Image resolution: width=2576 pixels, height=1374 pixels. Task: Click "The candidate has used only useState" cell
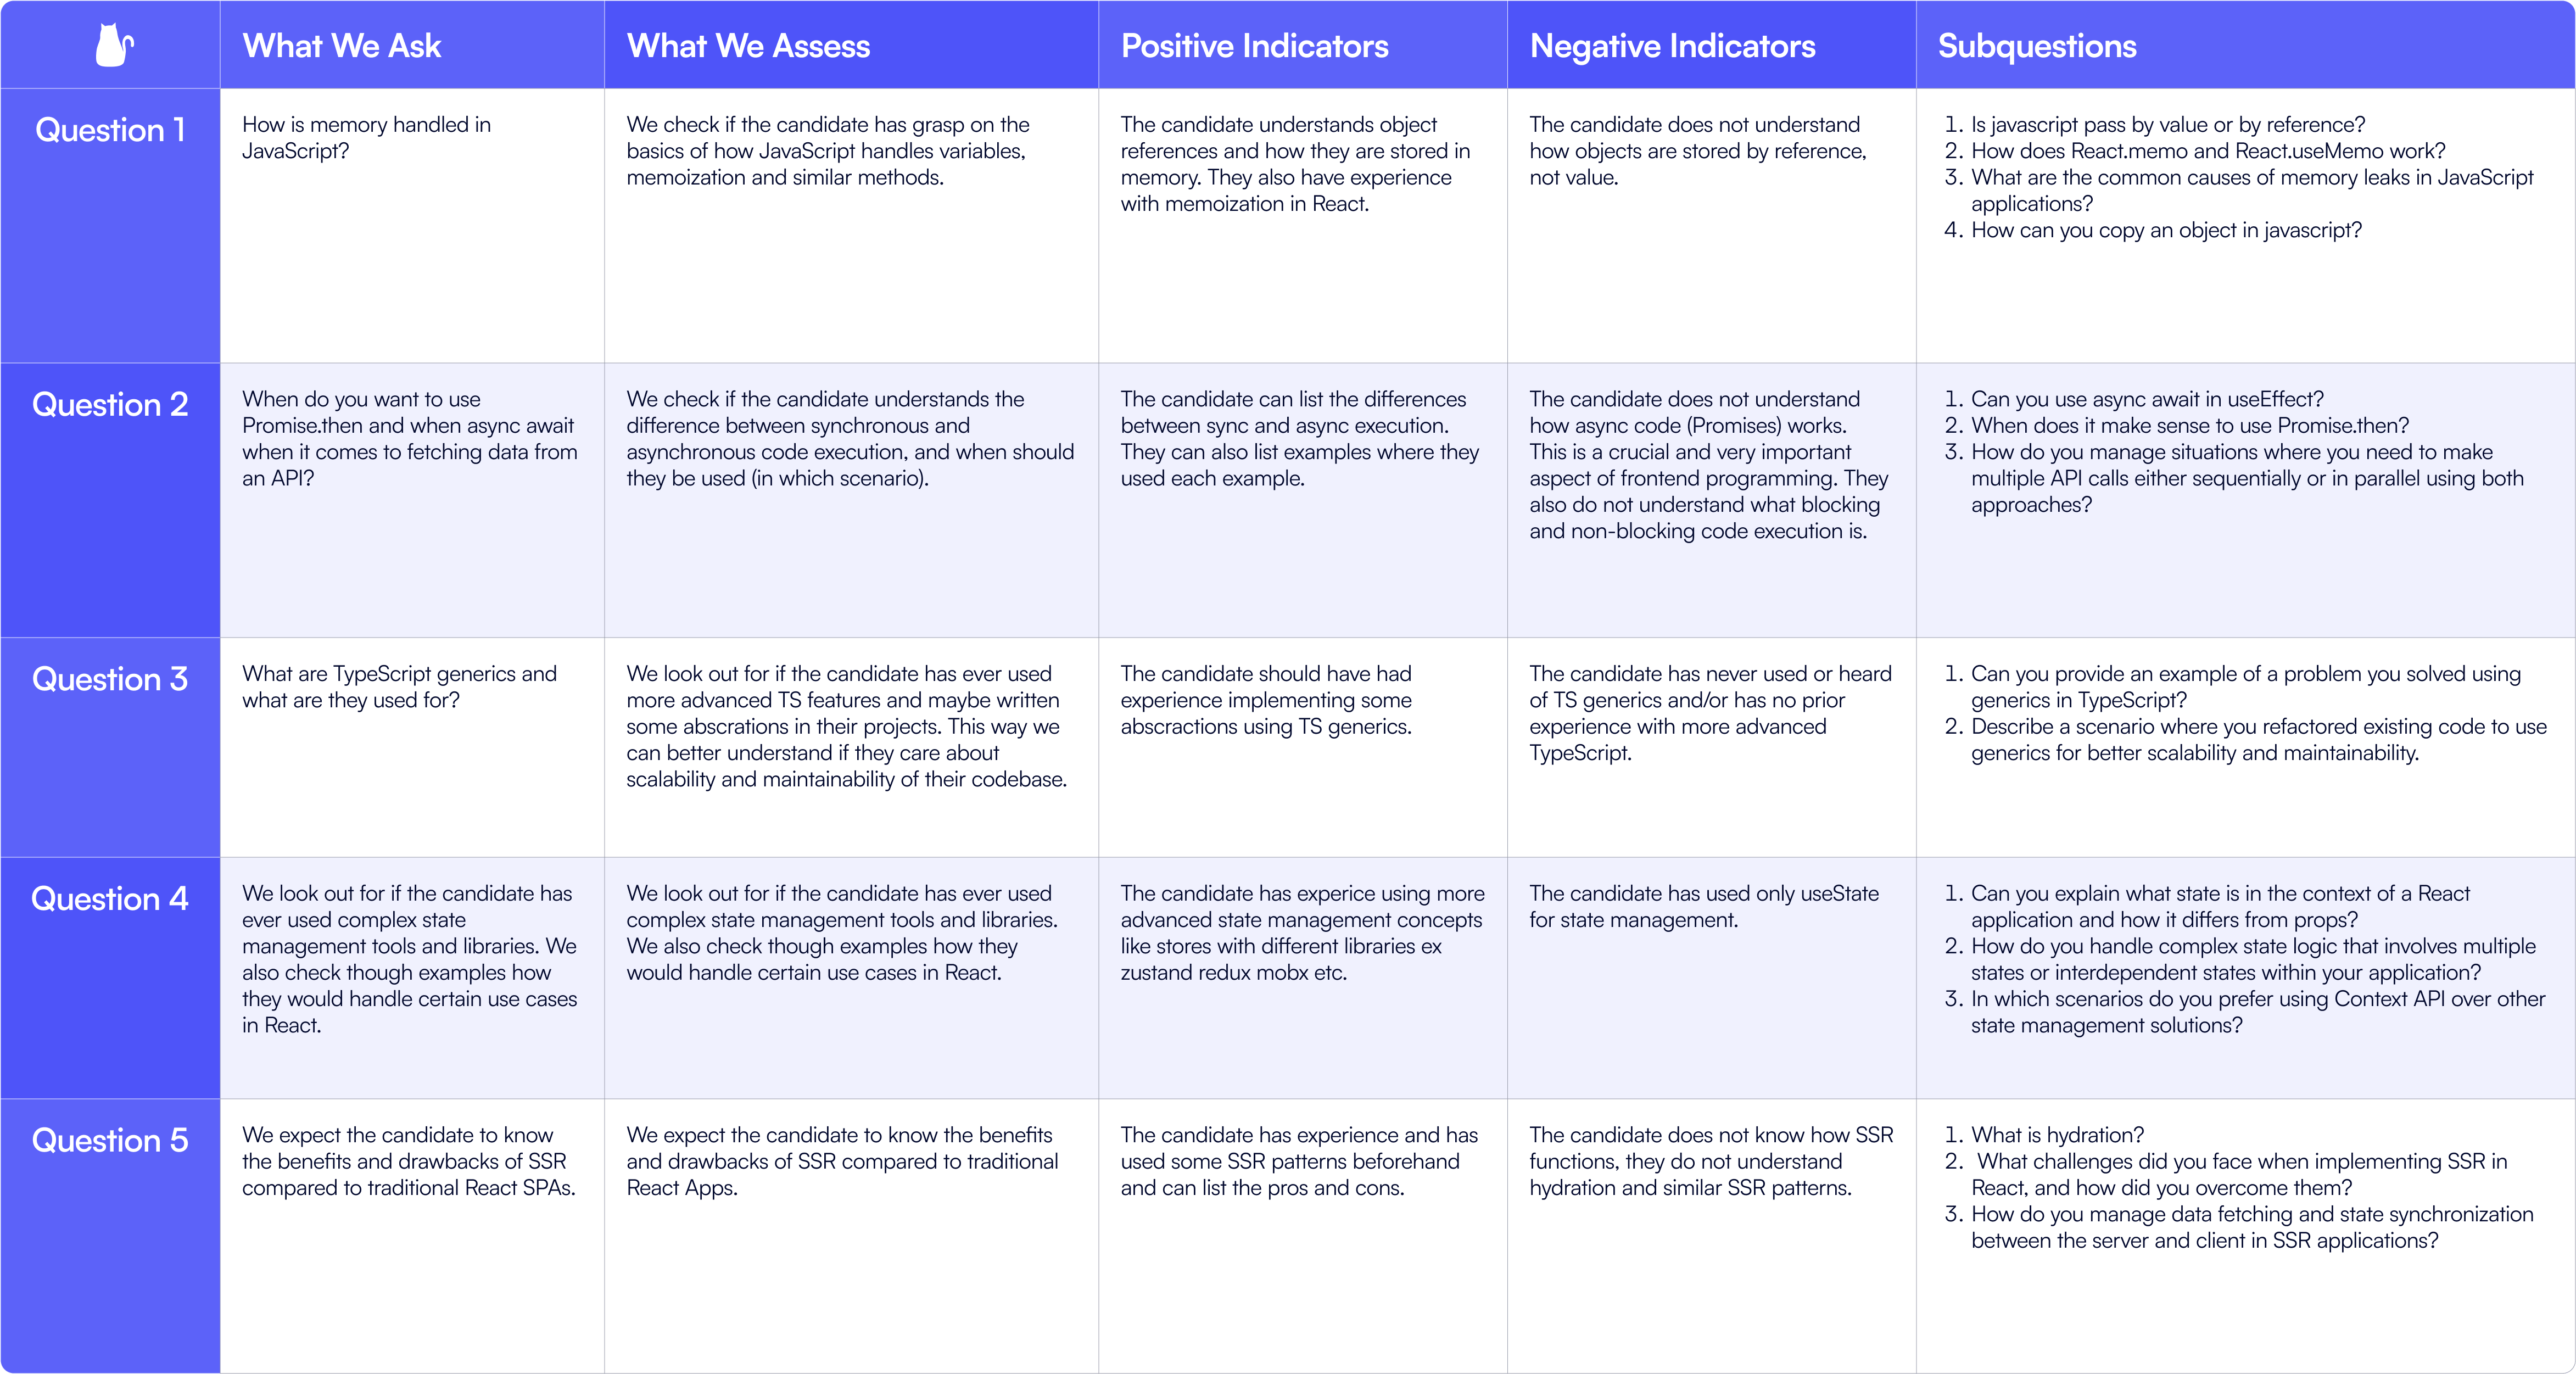pos(1703,906)
